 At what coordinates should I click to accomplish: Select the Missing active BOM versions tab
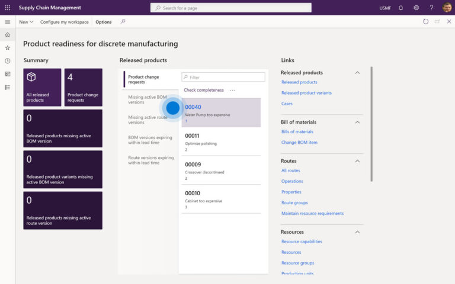click(148, 99)
